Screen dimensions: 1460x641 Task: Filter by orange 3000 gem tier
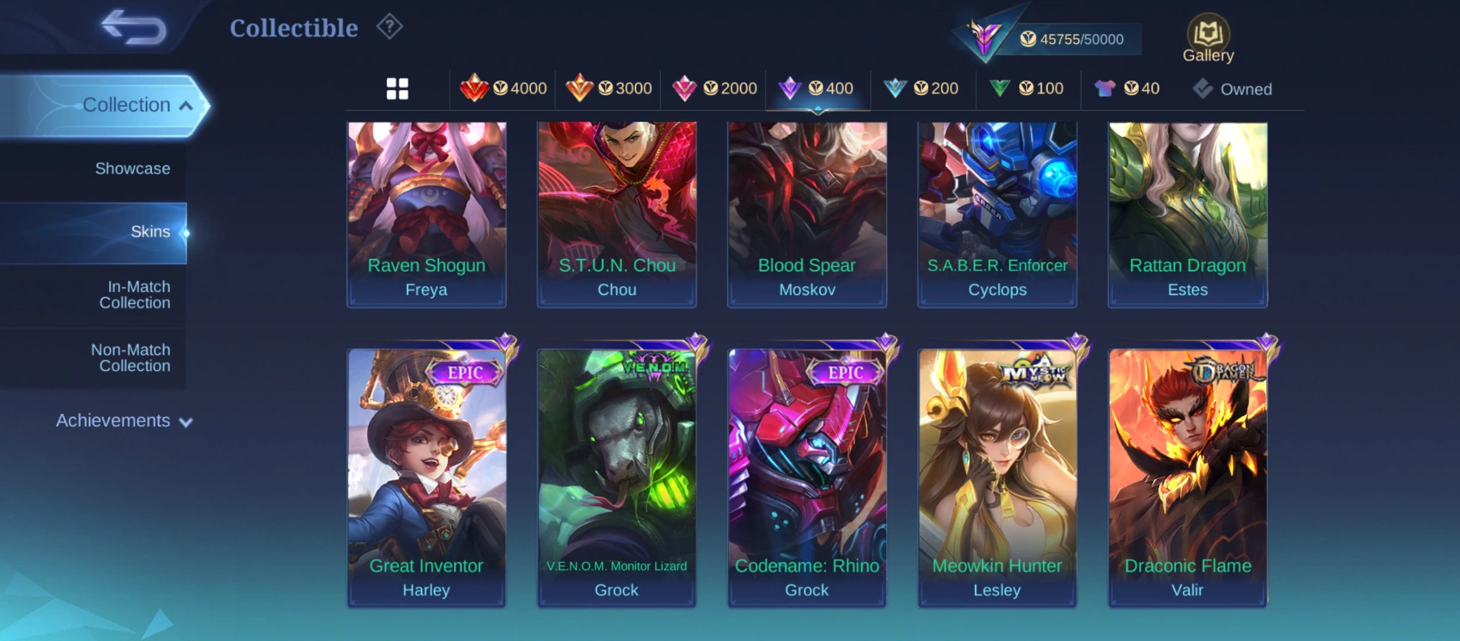[608, 88]
